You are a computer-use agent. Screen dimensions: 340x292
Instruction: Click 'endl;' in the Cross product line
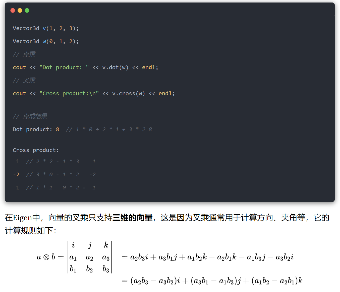167,94
